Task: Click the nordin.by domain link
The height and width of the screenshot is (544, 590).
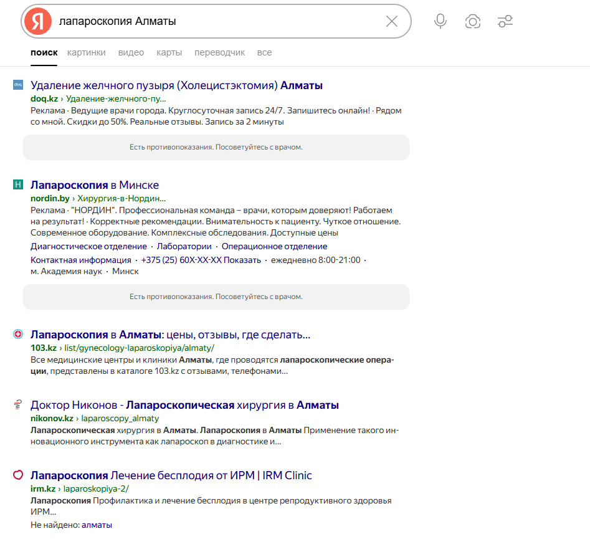Action: point(50,198)
